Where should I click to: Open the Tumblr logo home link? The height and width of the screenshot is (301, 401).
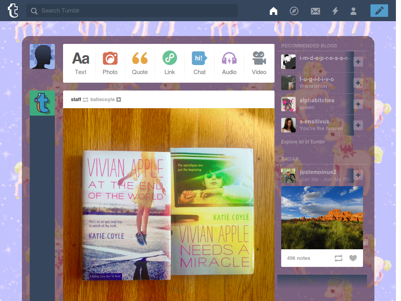(x=13, y=11)
